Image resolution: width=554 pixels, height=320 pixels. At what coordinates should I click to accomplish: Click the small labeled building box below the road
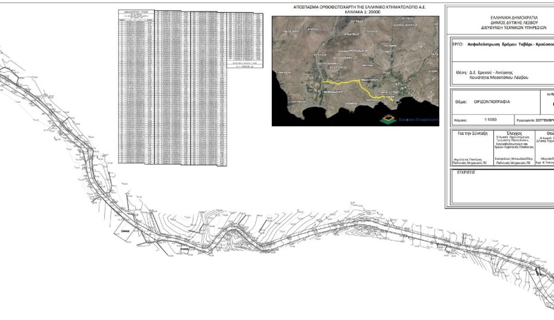(x=184, y=249)
